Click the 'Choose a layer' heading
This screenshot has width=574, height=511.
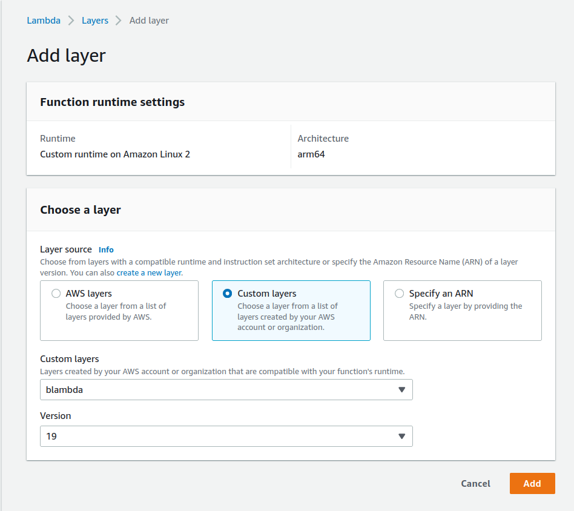tap(81, 210)
